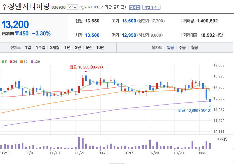The width and height of the screenshot is (234, 164).
Task: Click the 10,111 price axis label
Action: [x=219, y=132]
